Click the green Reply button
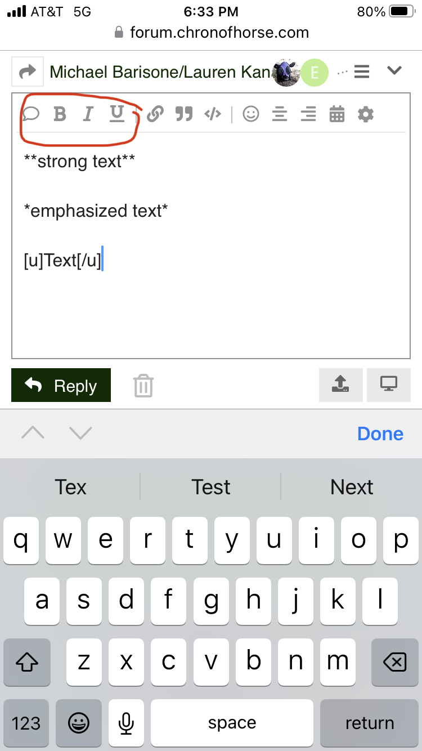This screenshot has width=422, height=751. pyautogui.click(x=61, y=385)
